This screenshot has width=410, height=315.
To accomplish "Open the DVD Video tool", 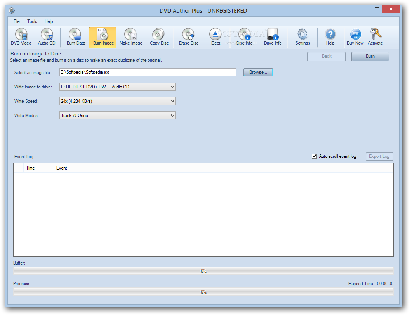I will click(21, 37).
